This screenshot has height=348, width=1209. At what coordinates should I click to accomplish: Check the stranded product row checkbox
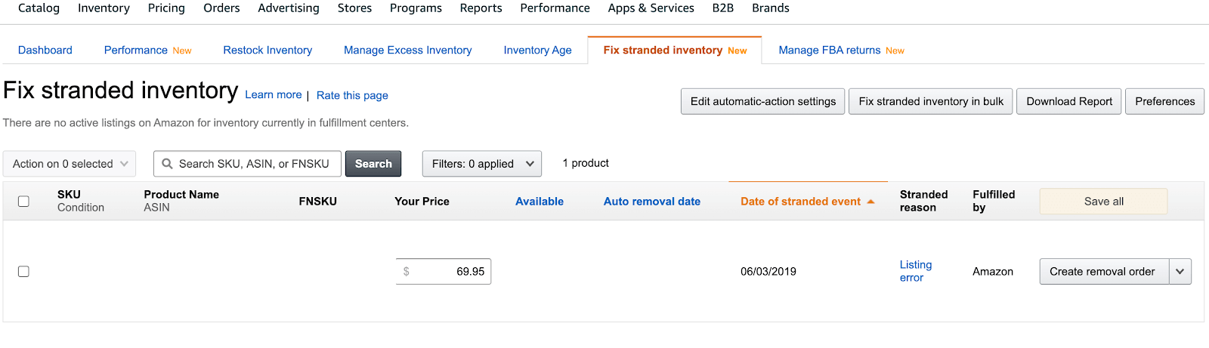pos(23,272)
